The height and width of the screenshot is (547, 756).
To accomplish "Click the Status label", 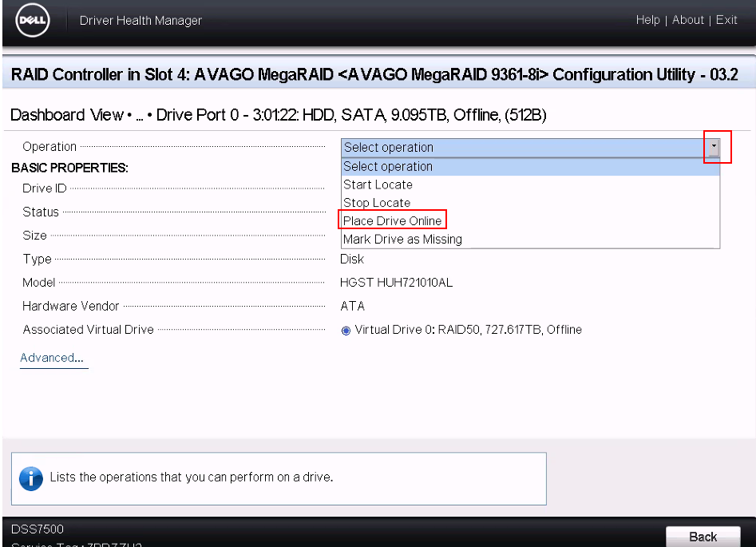I will [41, 212].
